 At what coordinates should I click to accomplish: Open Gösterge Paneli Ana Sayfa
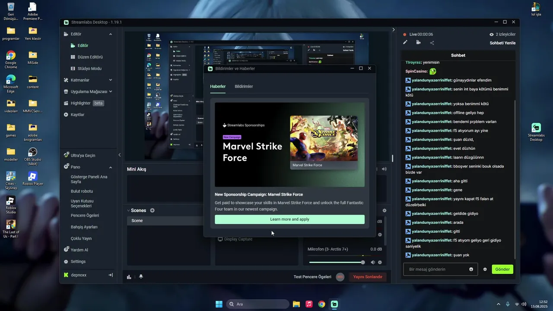(89, 179)
